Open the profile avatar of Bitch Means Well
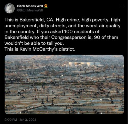The height and width of the screenshot is (124, 128). point(9,8)
